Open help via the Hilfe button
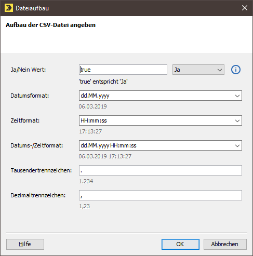The width and height of the screenshot is (253, 256). click(x=25, y=244)
